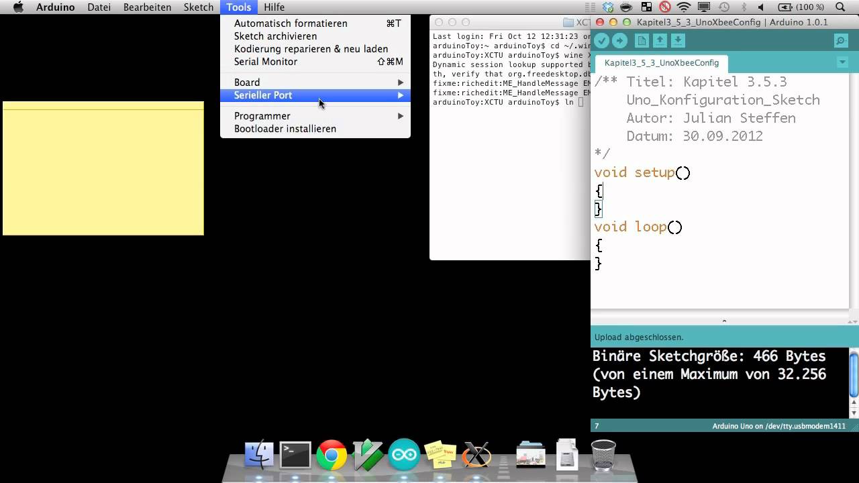This screenshot has width=859, height=483.
Task: Click the battery status 100 % indicator
Action: tap(801, 7)
